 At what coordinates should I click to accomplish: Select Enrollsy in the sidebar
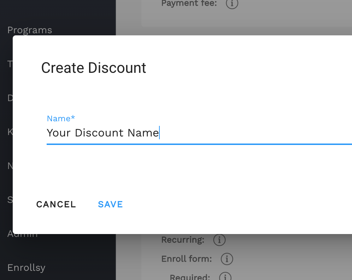[26, 268]
